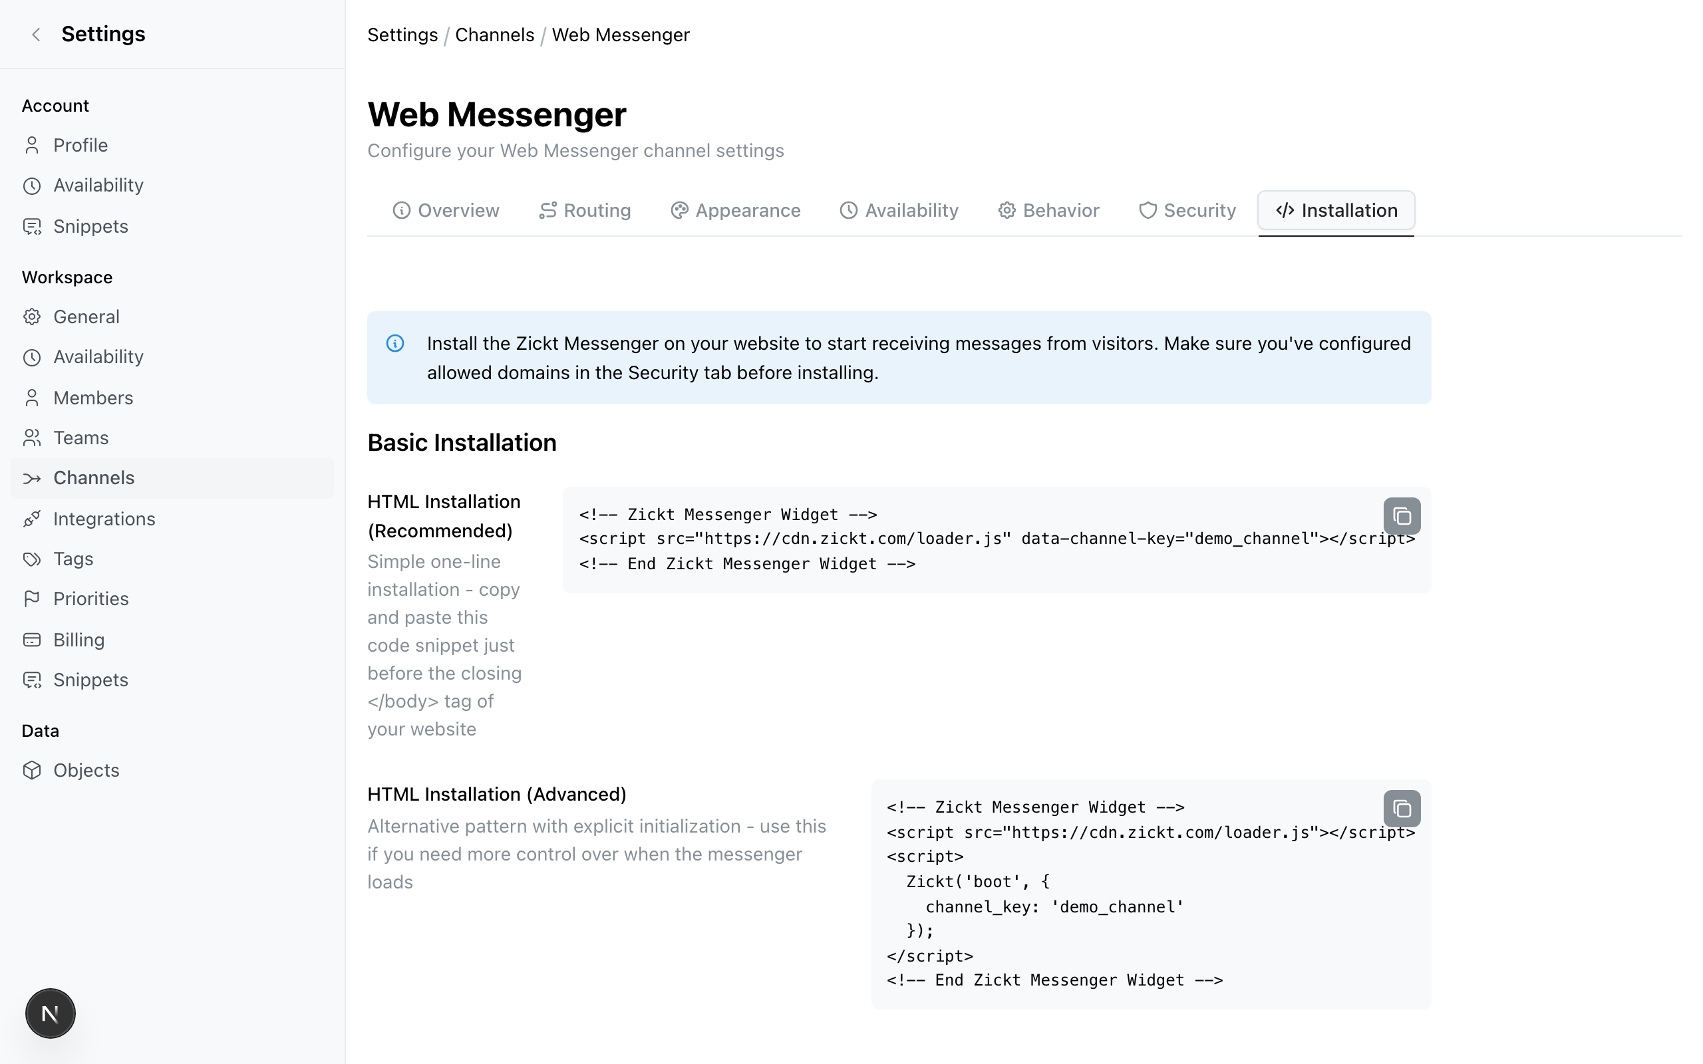Open Workspace Availability settings
Screen dimensions: 1703x1064
172,357
